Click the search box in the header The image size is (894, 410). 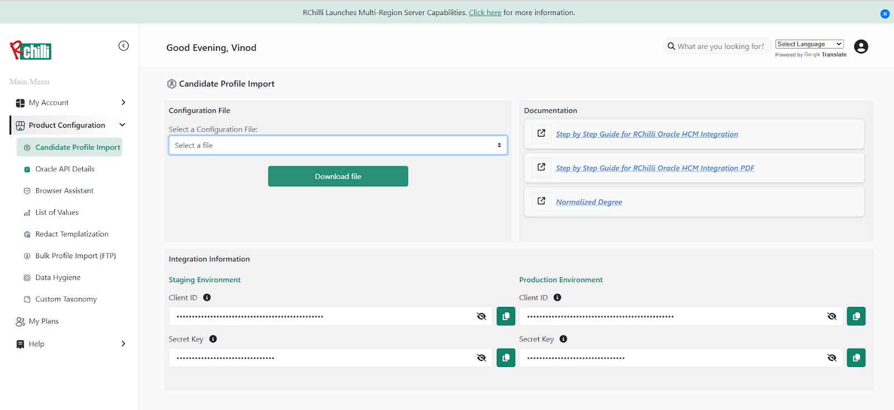coord(720,47)
